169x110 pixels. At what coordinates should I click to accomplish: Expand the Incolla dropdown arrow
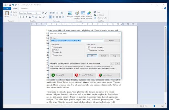7,18
